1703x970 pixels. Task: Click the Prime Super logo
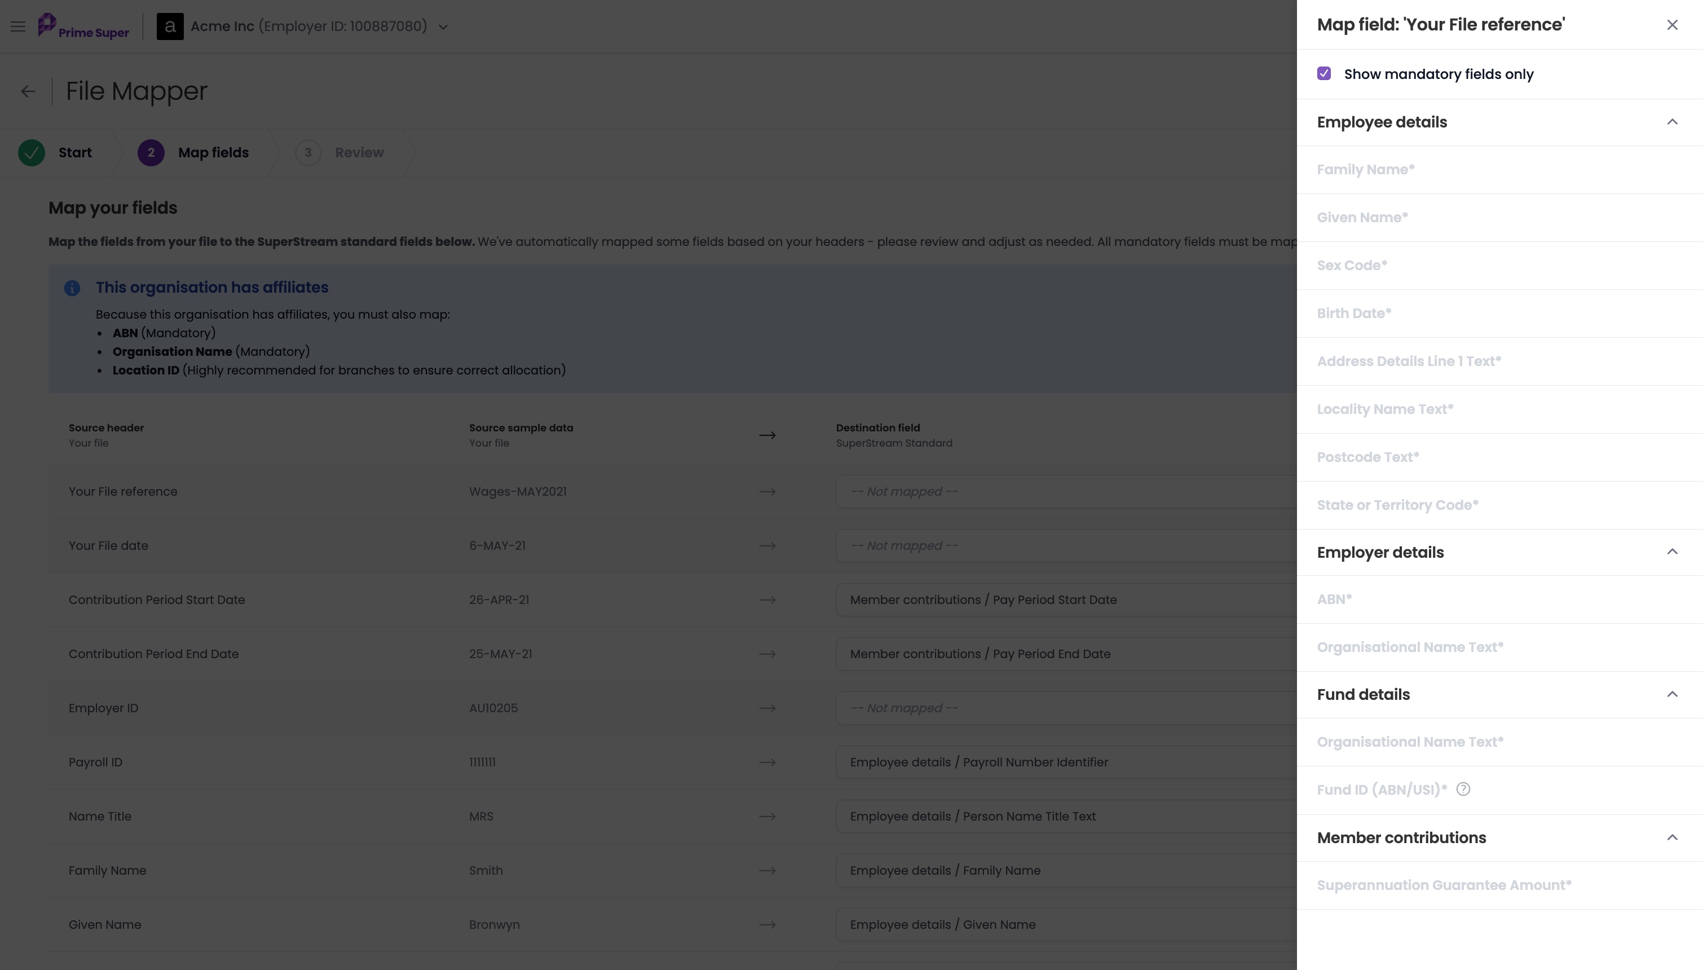click(83, 27)
